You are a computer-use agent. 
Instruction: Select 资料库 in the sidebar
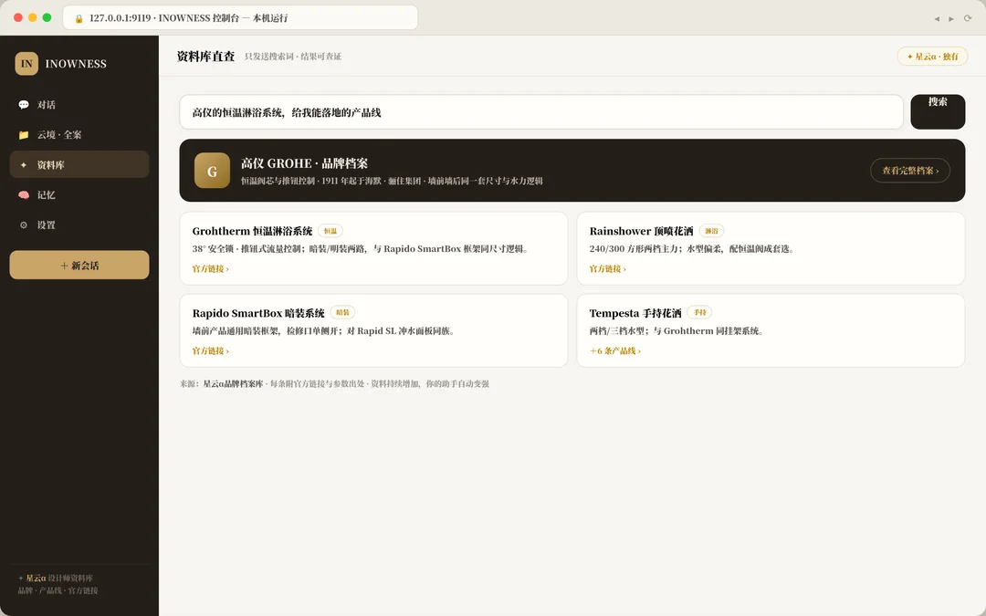[x=79, y=164]
